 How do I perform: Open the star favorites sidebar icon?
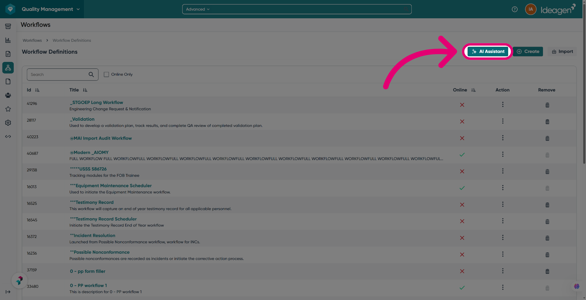8,109
